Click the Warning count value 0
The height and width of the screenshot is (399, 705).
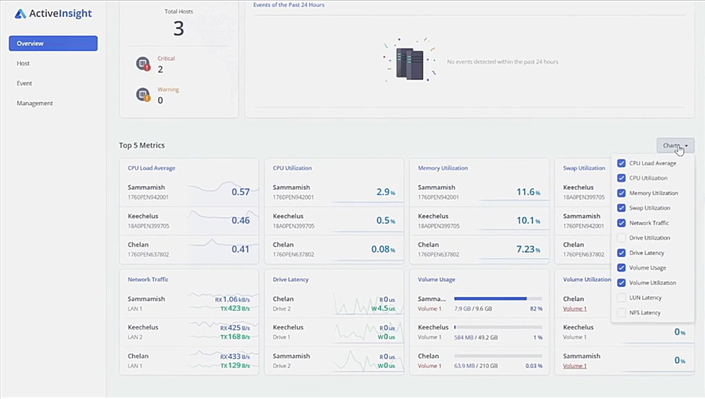pos(160,100)
